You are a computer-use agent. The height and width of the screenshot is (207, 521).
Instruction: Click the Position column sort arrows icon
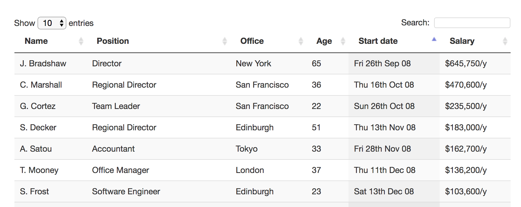[x=225, y=41]
